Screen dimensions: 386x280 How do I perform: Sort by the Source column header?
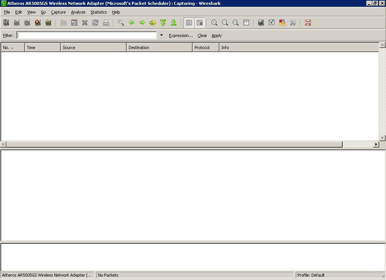click(x=93, y=47)
